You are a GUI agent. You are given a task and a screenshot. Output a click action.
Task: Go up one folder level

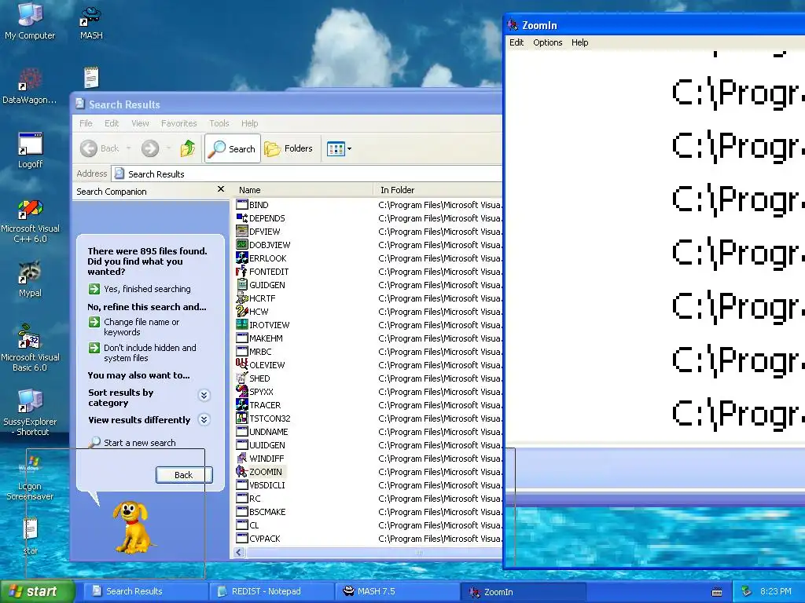pos(188,148)
